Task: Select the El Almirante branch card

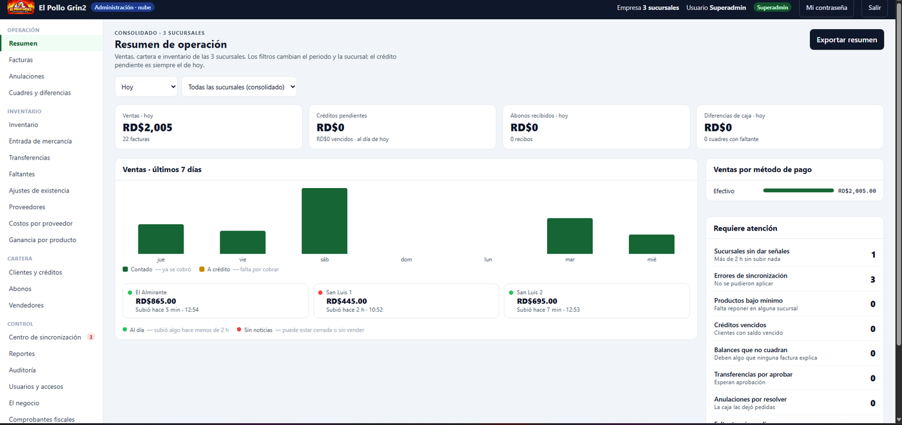Action: 215,301
